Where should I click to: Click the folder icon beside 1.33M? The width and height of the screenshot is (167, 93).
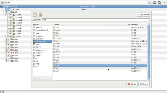click(x=14, y=15)
